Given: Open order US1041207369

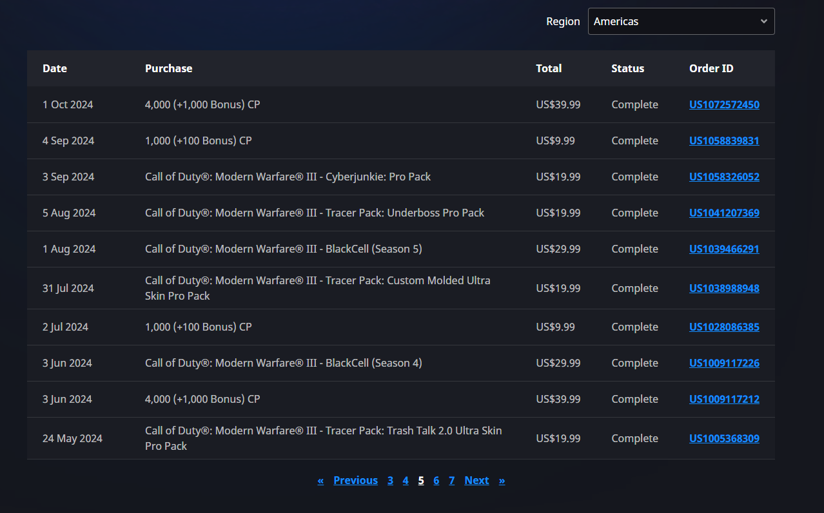Looking at the screenshot, I should [x=724, y=213].
